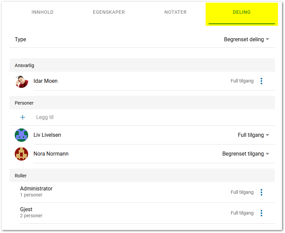Click Nora Normann's avatar icon
Image resolution: width=285 pixels, height=233 pixels.
click(x=21, y=154)
